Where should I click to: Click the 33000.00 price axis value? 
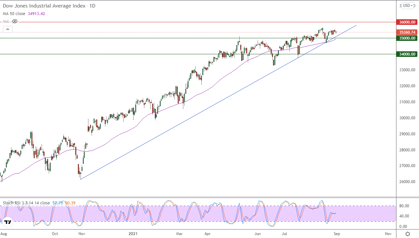click(408, 70)
